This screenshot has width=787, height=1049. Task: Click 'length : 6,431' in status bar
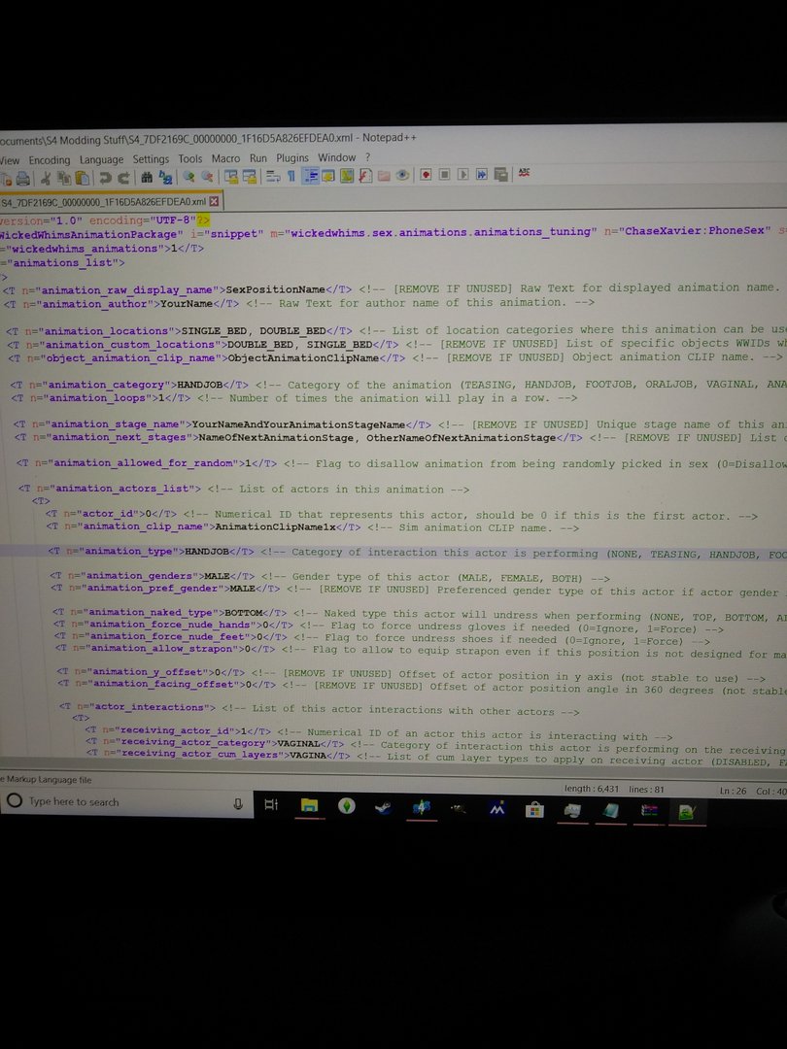coord(592,789)
